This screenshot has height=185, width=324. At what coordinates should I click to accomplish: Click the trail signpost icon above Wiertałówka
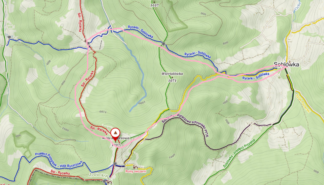[x=164, y=44]
